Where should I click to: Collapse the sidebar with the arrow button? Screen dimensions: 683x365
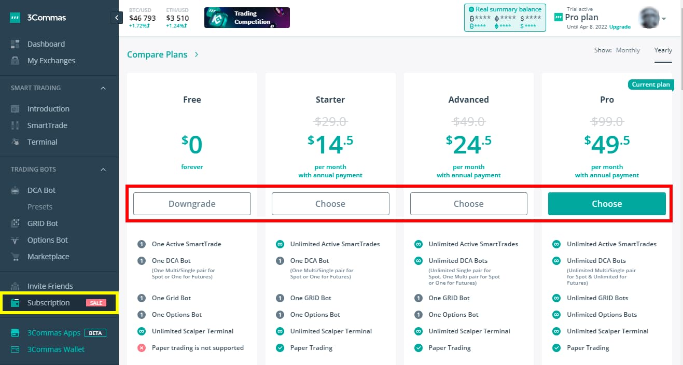(117, 18)
